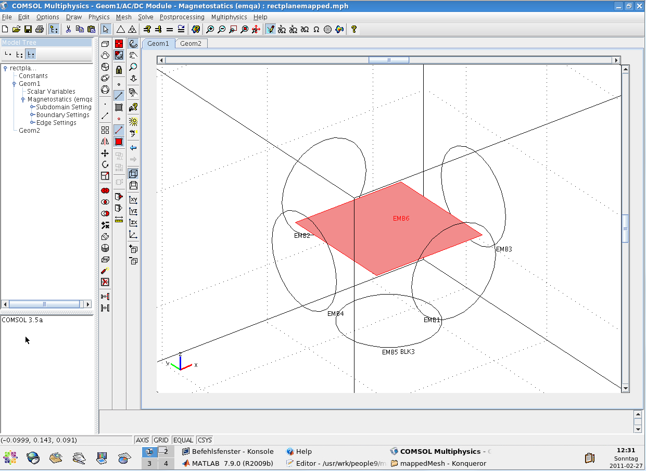Image resolution: width=646 pixels, height=471 pixels.
Task: Choose the Orbit/Rotate view tool
Action: tap(133, 44)
